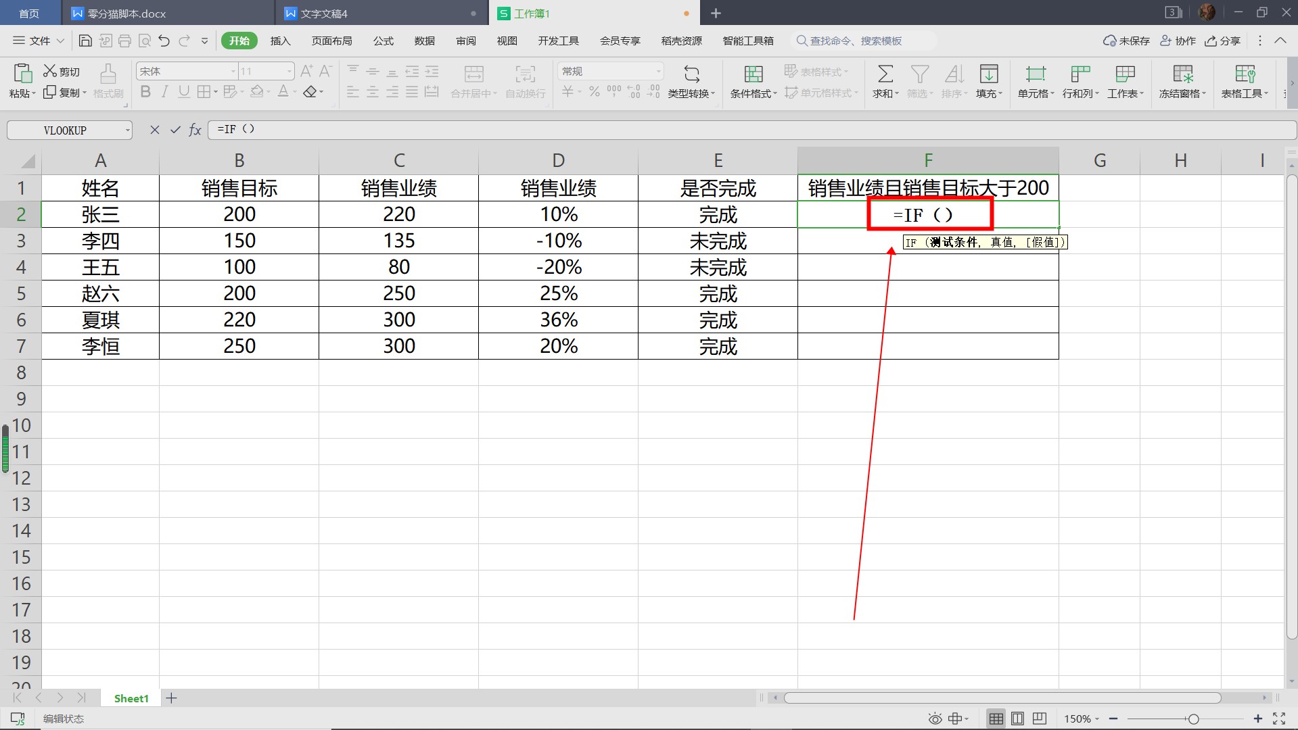The height and width of the screenshot is (730, 1298).
Task: Click the Save icon in quick toolbar
Action: pyautogui.click(x=85, y=41)
